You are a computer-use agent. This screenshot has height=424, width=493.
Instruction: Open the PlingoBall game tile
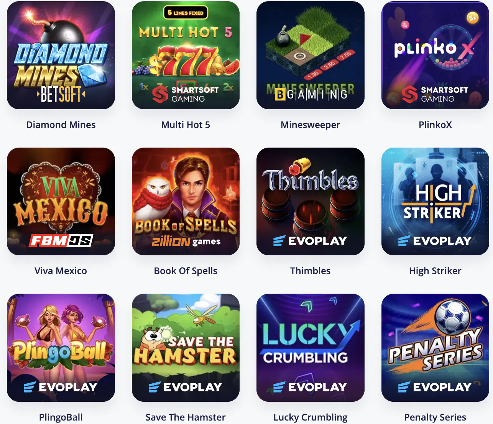61,348
